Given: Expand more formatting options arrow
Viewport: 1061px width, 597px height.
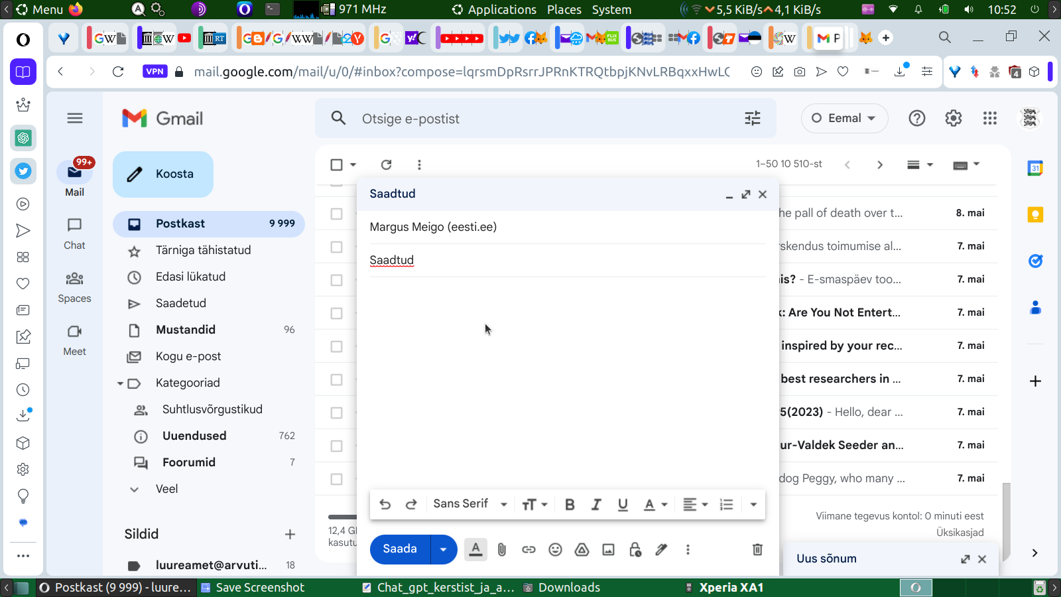Looking at the screenshot, I should [753, 504].
